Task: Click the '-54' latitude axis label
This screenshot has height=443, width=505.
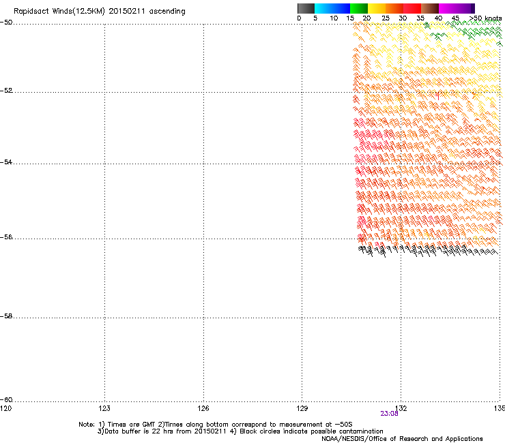Action: [x=6, y=162]
